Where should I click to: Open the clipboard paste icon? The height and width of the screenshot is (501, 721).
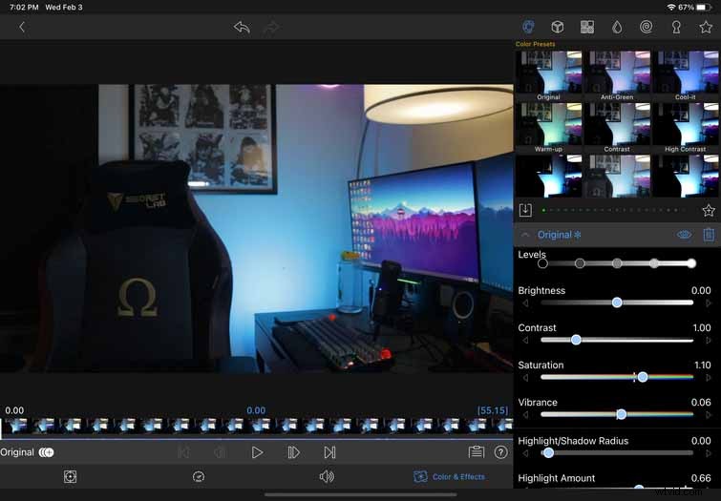476,451
